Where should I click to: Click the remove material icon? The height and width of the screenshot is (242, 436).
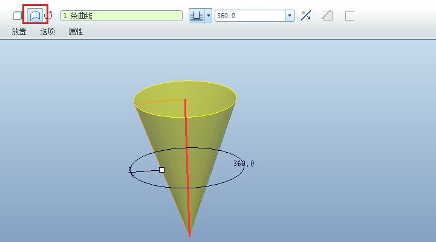point(327,16)
